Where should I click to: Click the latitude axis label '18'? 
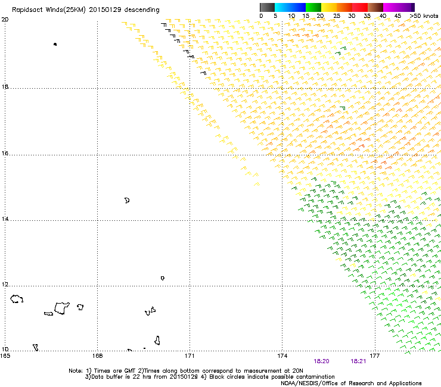pos(5,86)
